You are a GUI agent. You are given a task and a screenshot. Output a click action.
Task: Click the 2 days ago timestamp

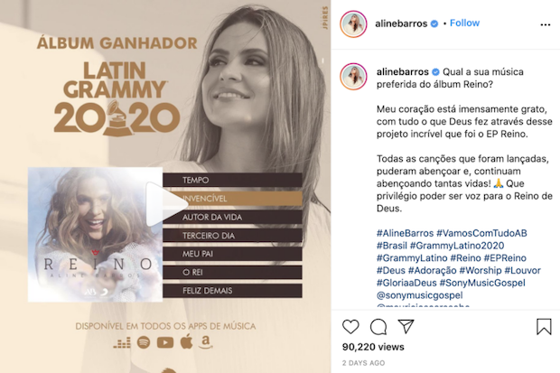(363, 363)
